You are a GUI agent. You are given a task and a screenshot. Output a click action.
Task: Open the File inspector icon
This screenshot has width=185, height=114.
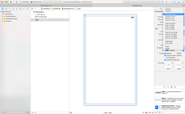[161, 9]
